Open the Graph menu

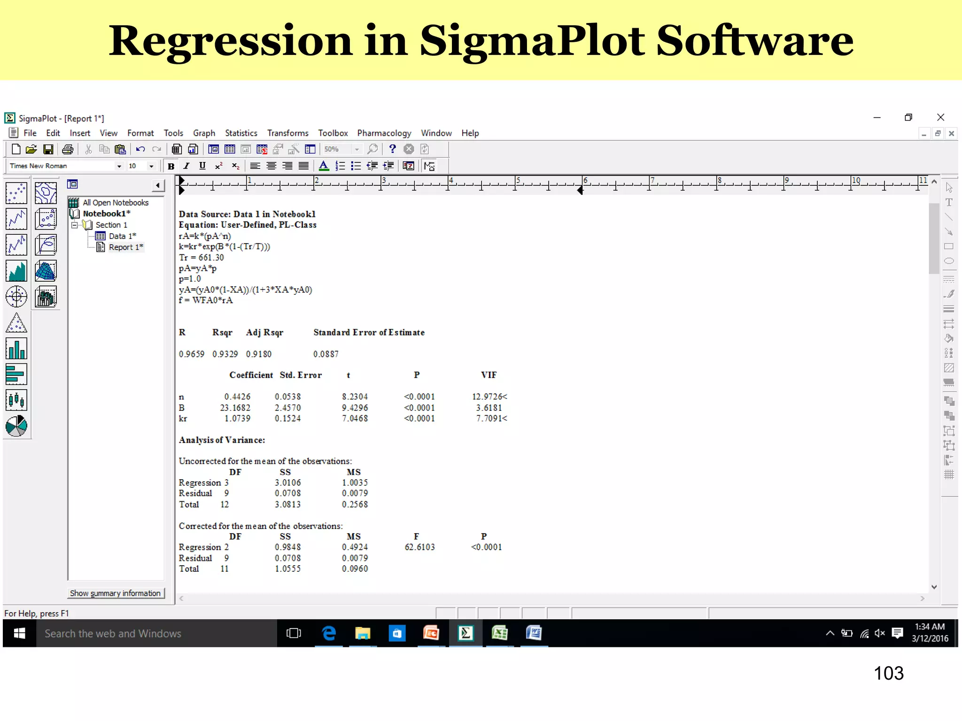[204, 133]
